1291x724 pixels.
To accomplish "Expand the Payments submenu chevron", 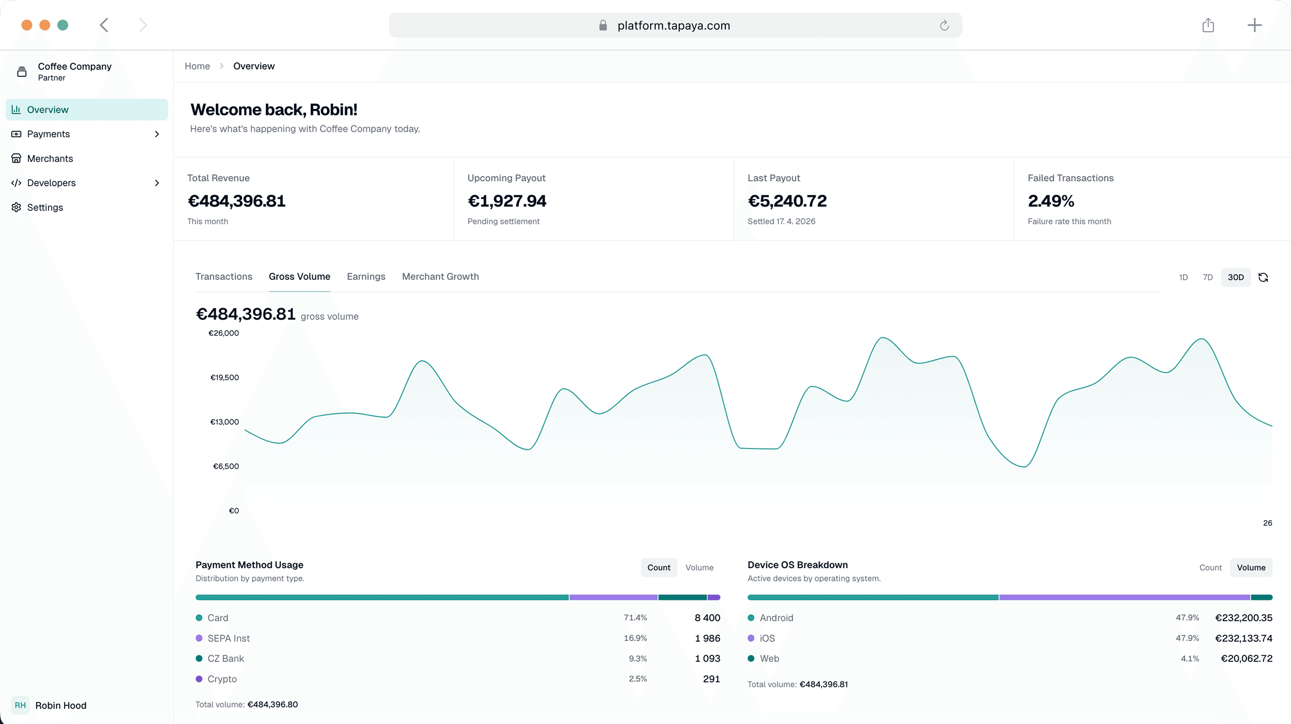I will click(x=157, y=134).
